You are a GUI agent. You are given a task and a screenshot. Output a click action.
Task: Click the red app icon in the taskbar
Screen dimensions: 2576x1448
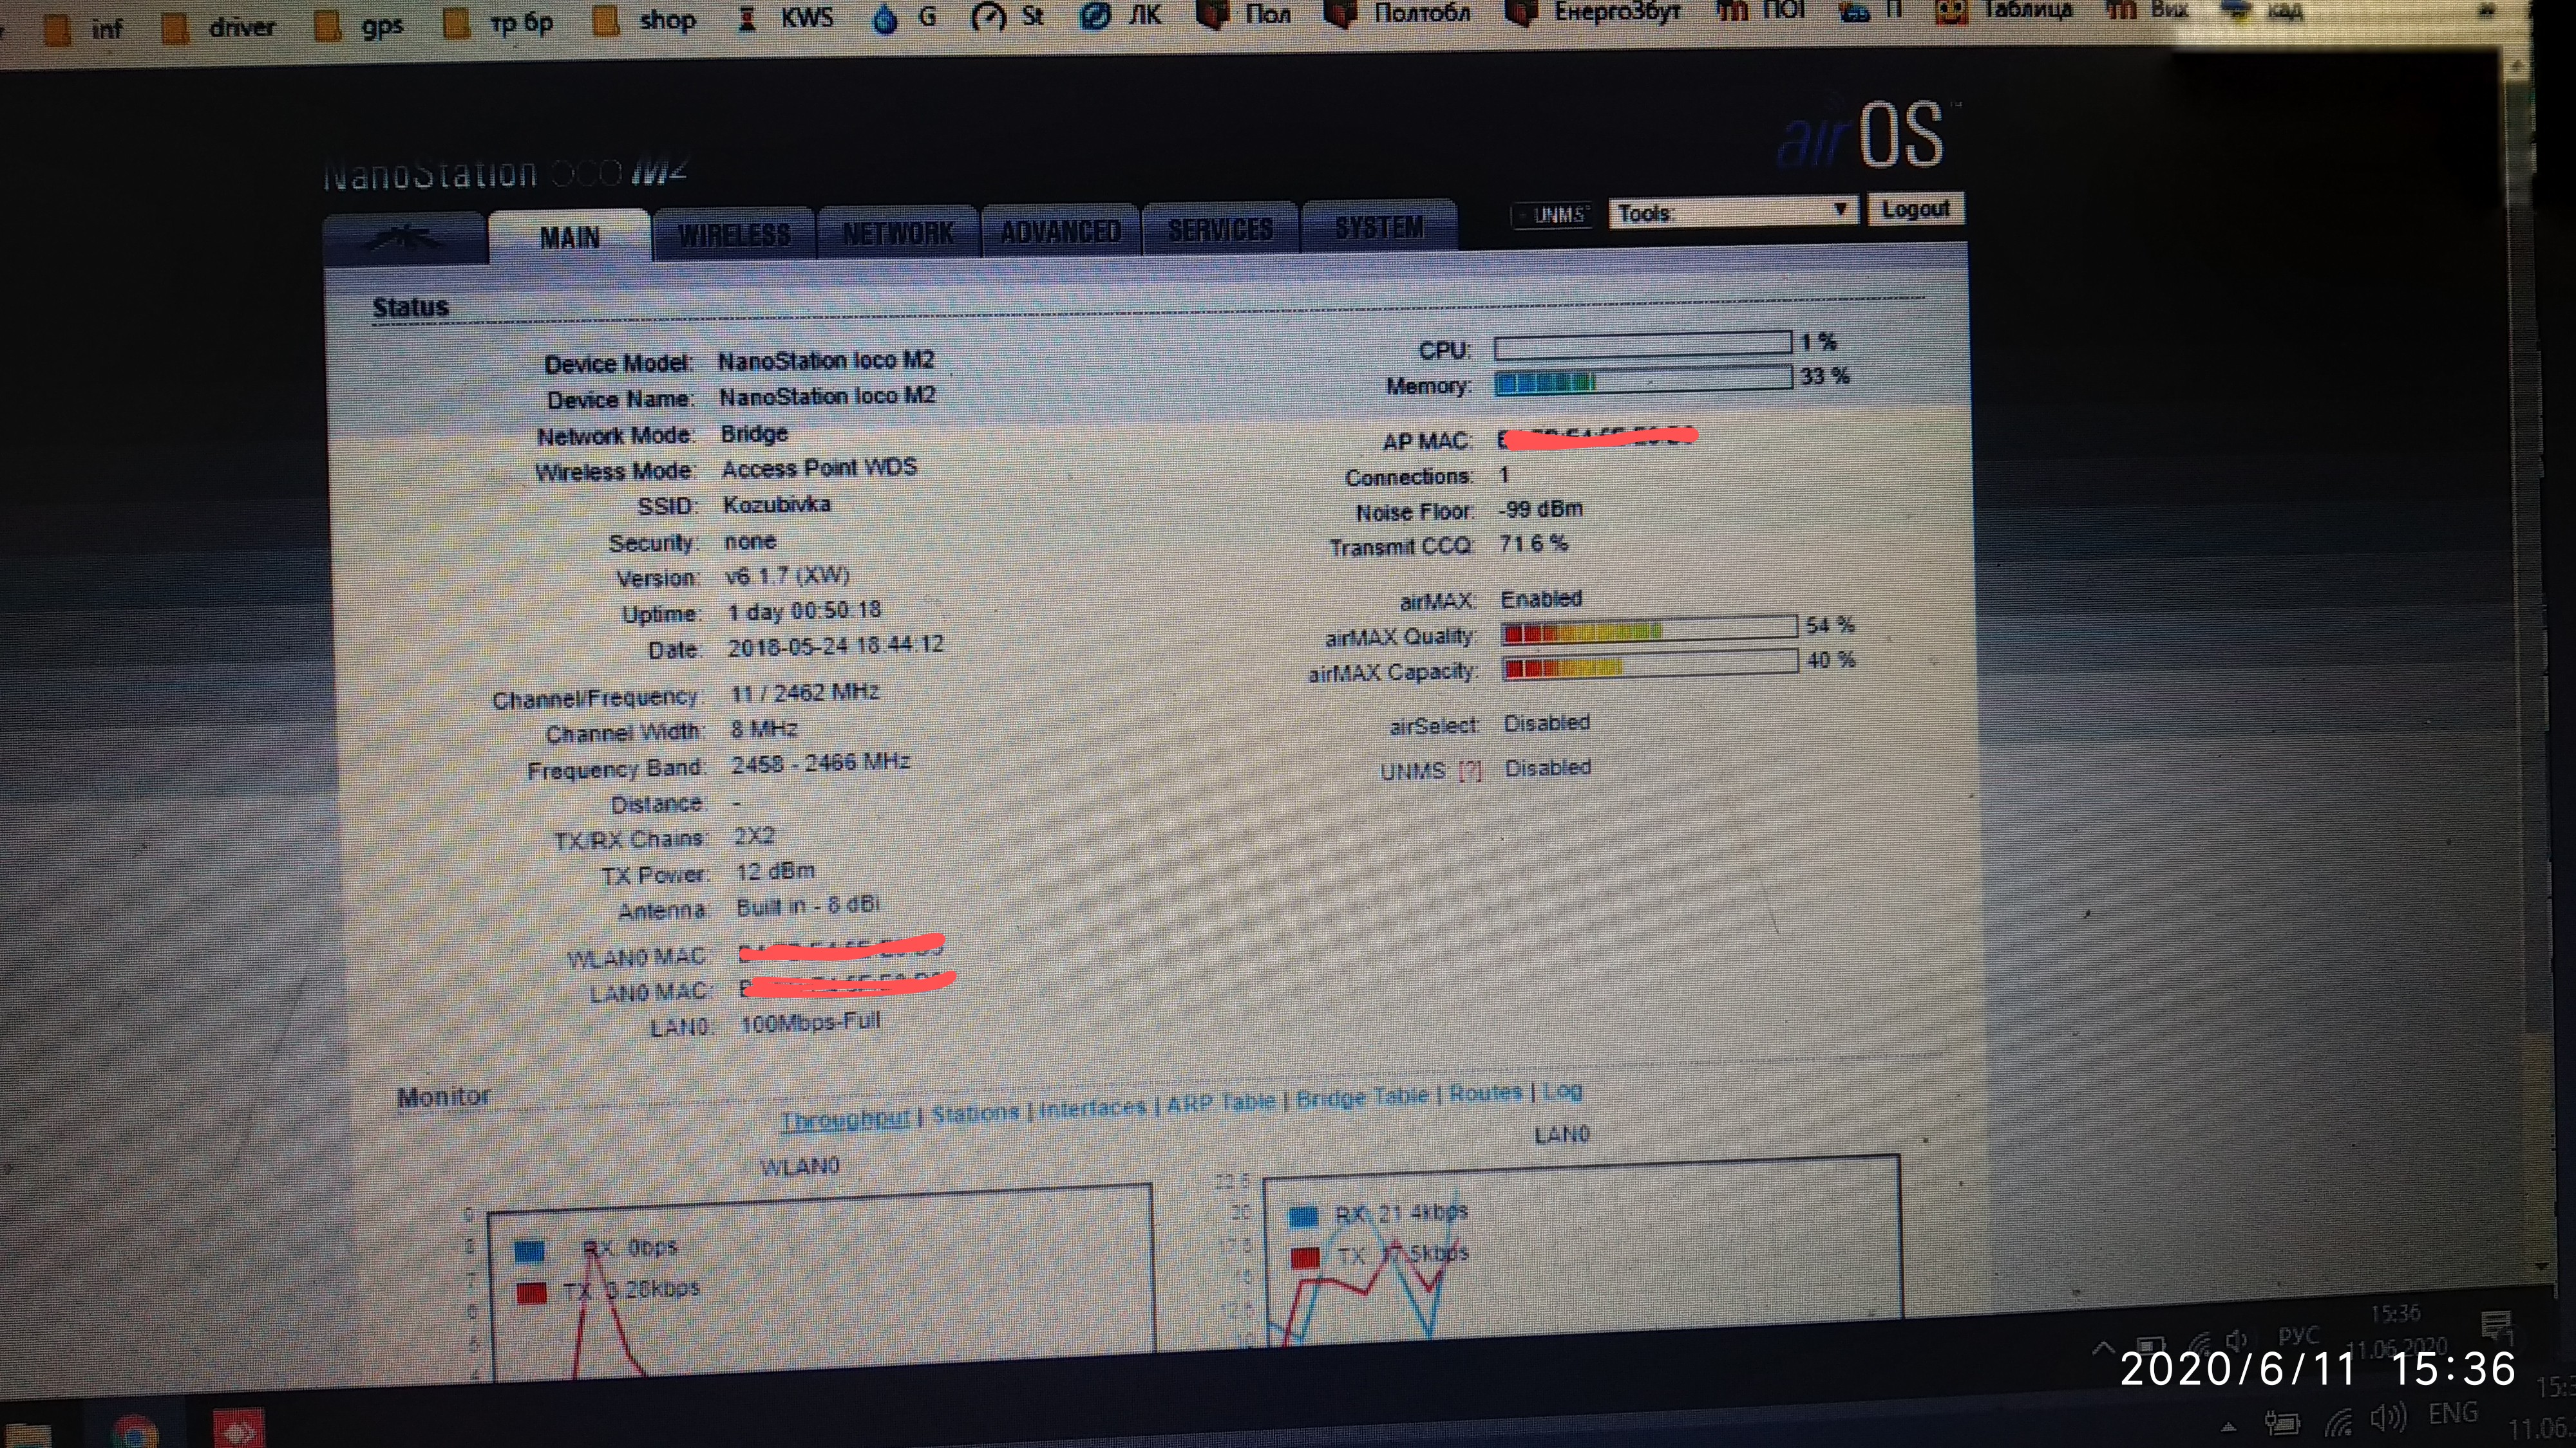click(238, 1430)
